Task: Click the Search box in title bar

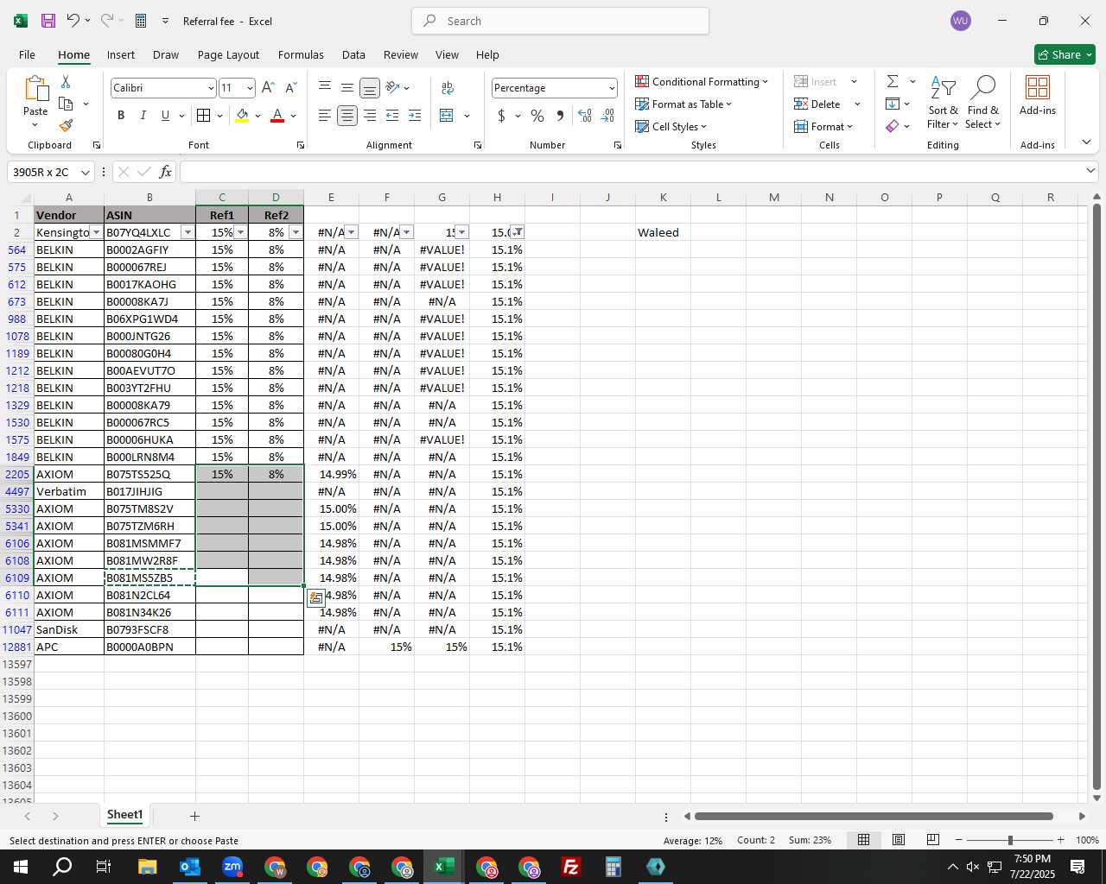Action: [560, 21]
